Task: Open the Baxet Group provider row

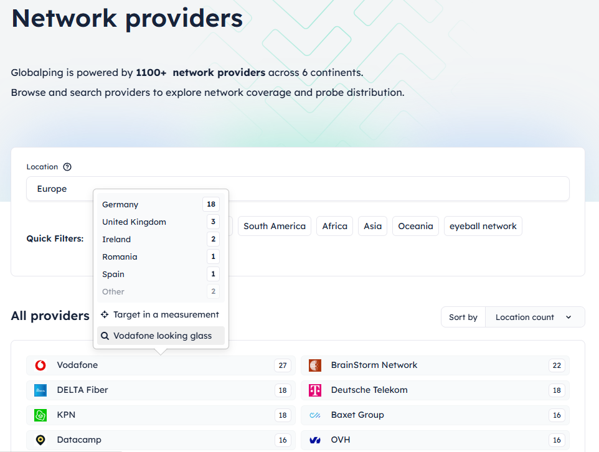Action: pyautogui.click(x=435, y=415)
